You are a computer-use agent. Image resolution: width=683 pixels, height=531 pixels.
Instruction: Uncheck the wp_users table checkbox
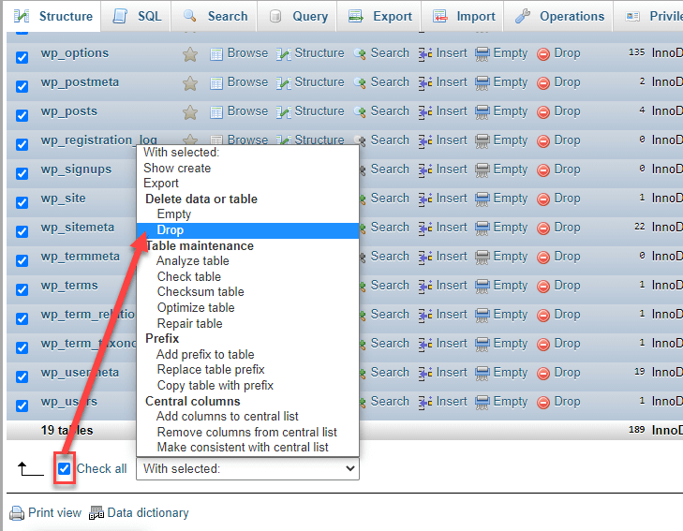coord(22,406)
